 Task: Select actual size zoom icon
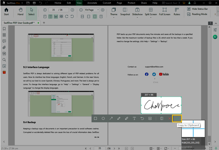point(82,17)
